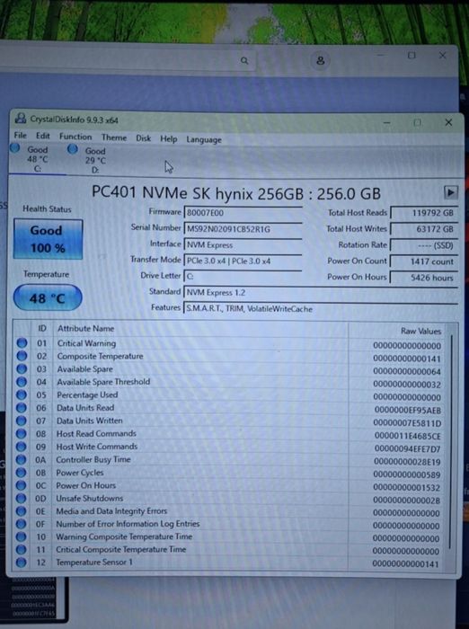Click the Serial Number field
This screenshot has height=629, width=469.
tap(243, 228)
